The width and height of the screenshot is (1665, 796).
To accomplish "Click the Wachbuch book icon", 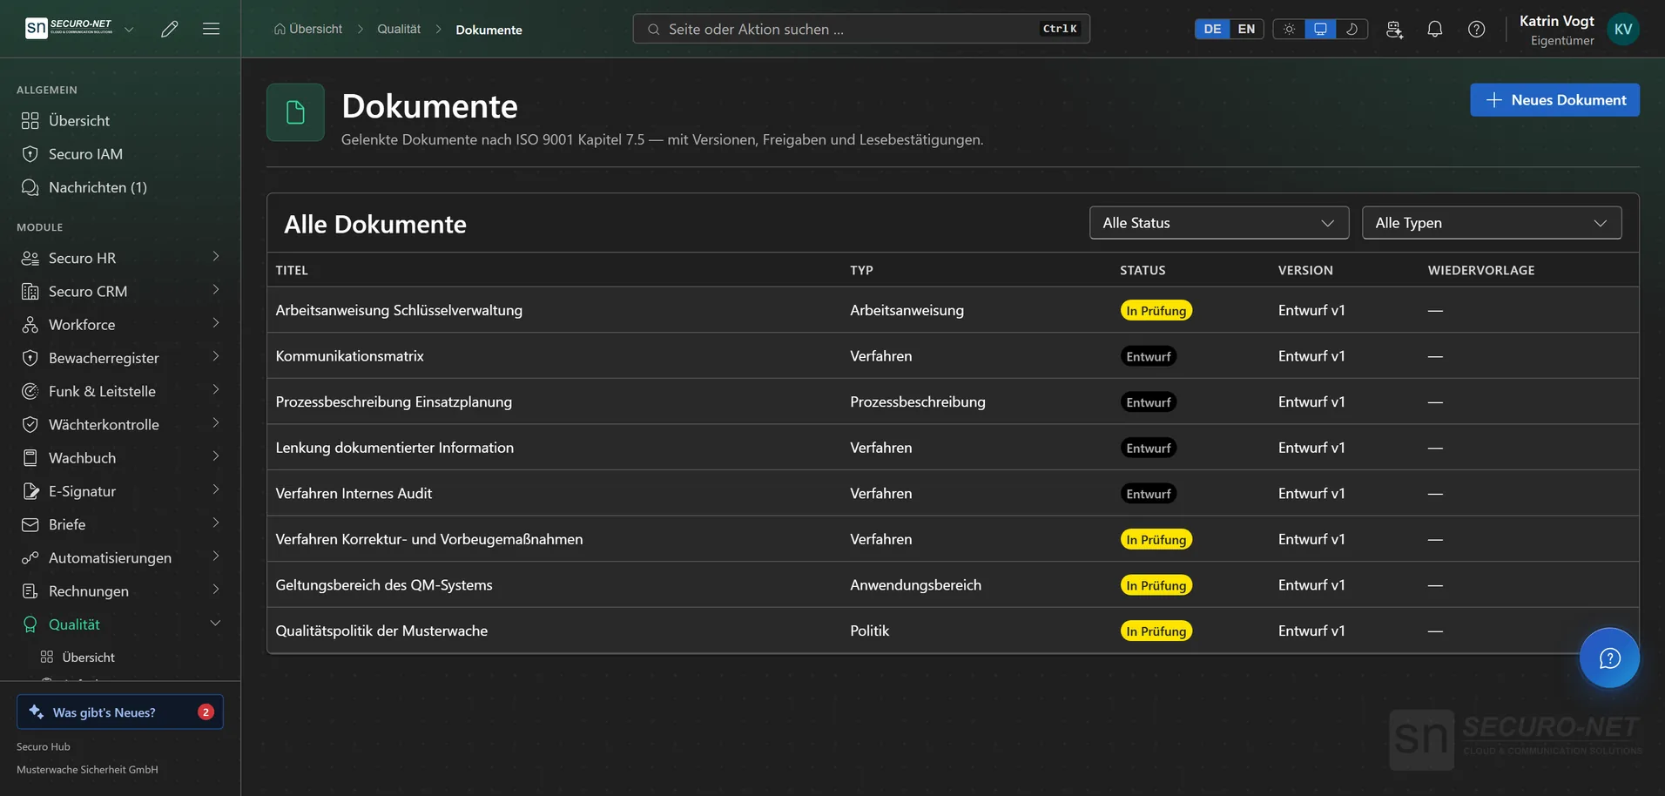I will [x=30, y=458].
